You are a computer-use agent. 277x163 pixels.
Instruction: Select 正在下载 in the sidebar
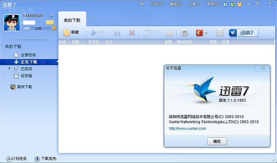pos(29,62)
